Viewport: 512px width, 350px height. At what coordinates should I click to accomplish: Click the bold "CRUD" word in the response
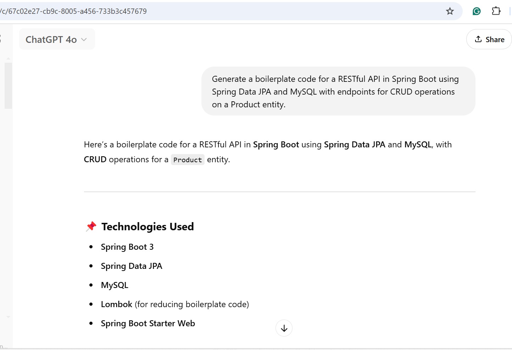[95, 159]
